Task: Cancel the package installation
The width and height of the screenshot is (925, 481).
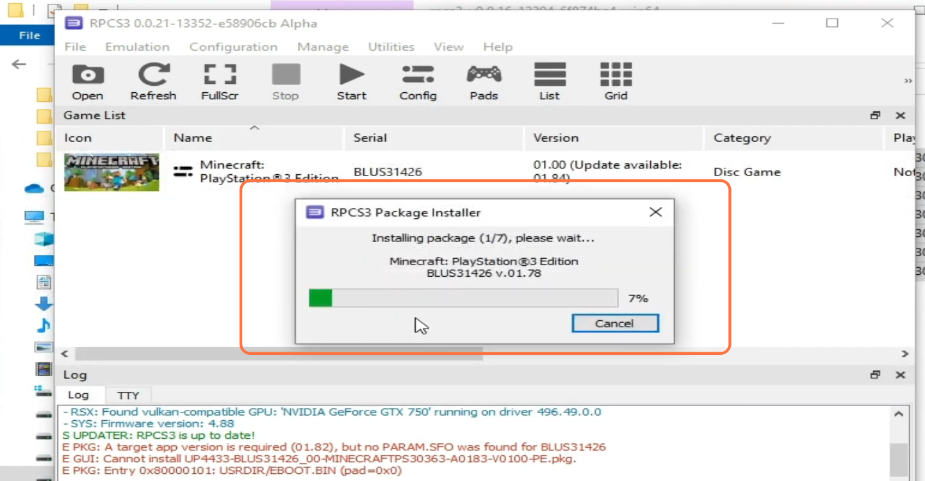Action: pyautogui.click(x=614, y=323)
